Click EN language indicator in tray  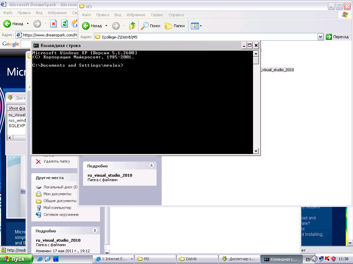(308, 259)
